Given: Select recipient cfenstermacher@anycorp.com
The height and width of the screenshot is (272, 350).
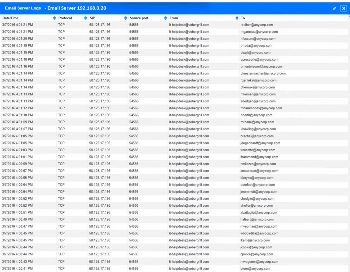Looking at the screenshot, I should [263, 74].
